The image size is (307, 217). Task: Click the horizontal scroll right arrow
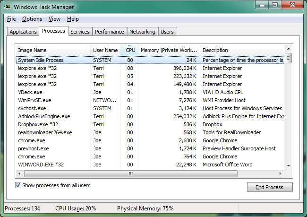click(x=281, y=174)
